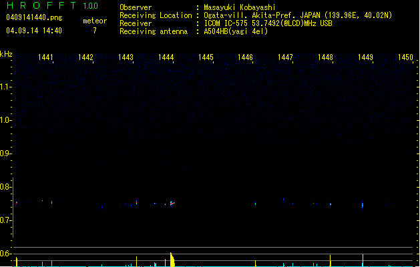This screenshot has width=420, height=267.
Task: Select the A504HB(yagi 4el) antenna text
Action: [x=236, y=31]
